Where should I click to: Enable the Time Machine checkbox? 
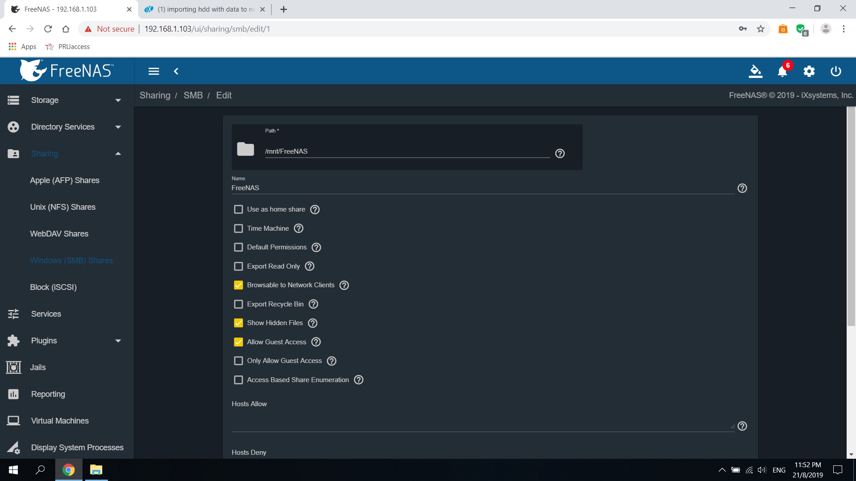tap(239, 228)
